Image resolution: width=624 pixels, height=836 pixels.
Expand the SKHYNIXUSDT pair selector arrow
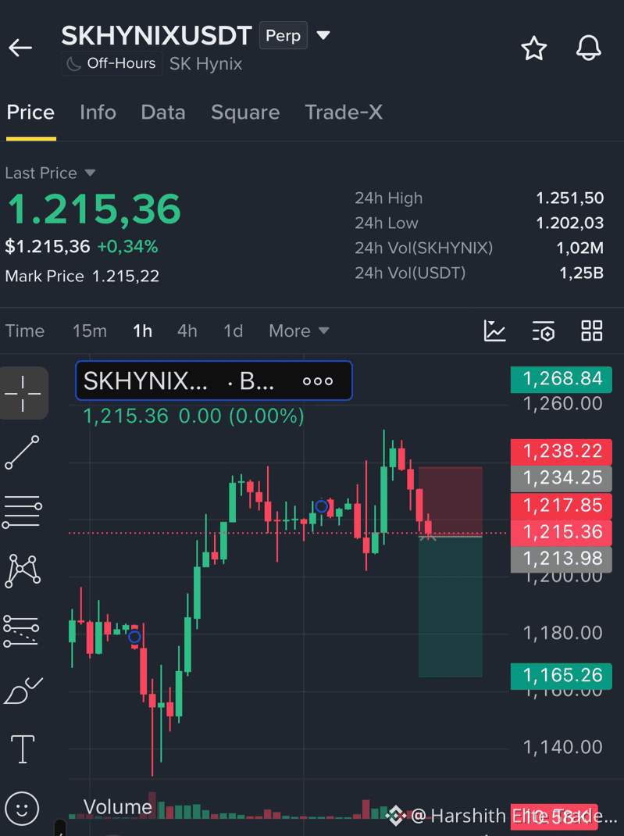(323, 36)
